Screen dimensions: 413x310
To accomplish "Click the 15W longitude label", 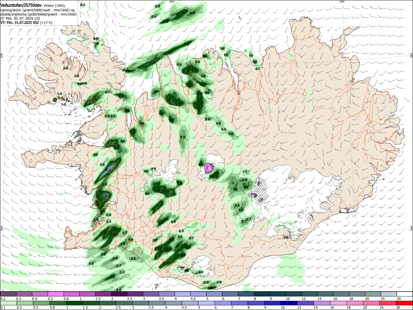I will click(x=342, y=2).
